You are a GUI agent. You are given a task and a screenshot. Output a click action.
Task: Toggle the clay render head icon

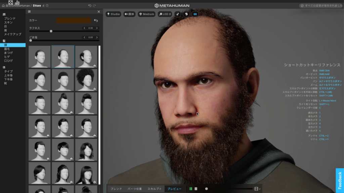coord(186,14)
